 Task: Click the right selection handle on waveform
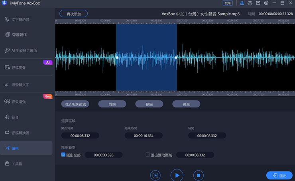tap(176, 58)
